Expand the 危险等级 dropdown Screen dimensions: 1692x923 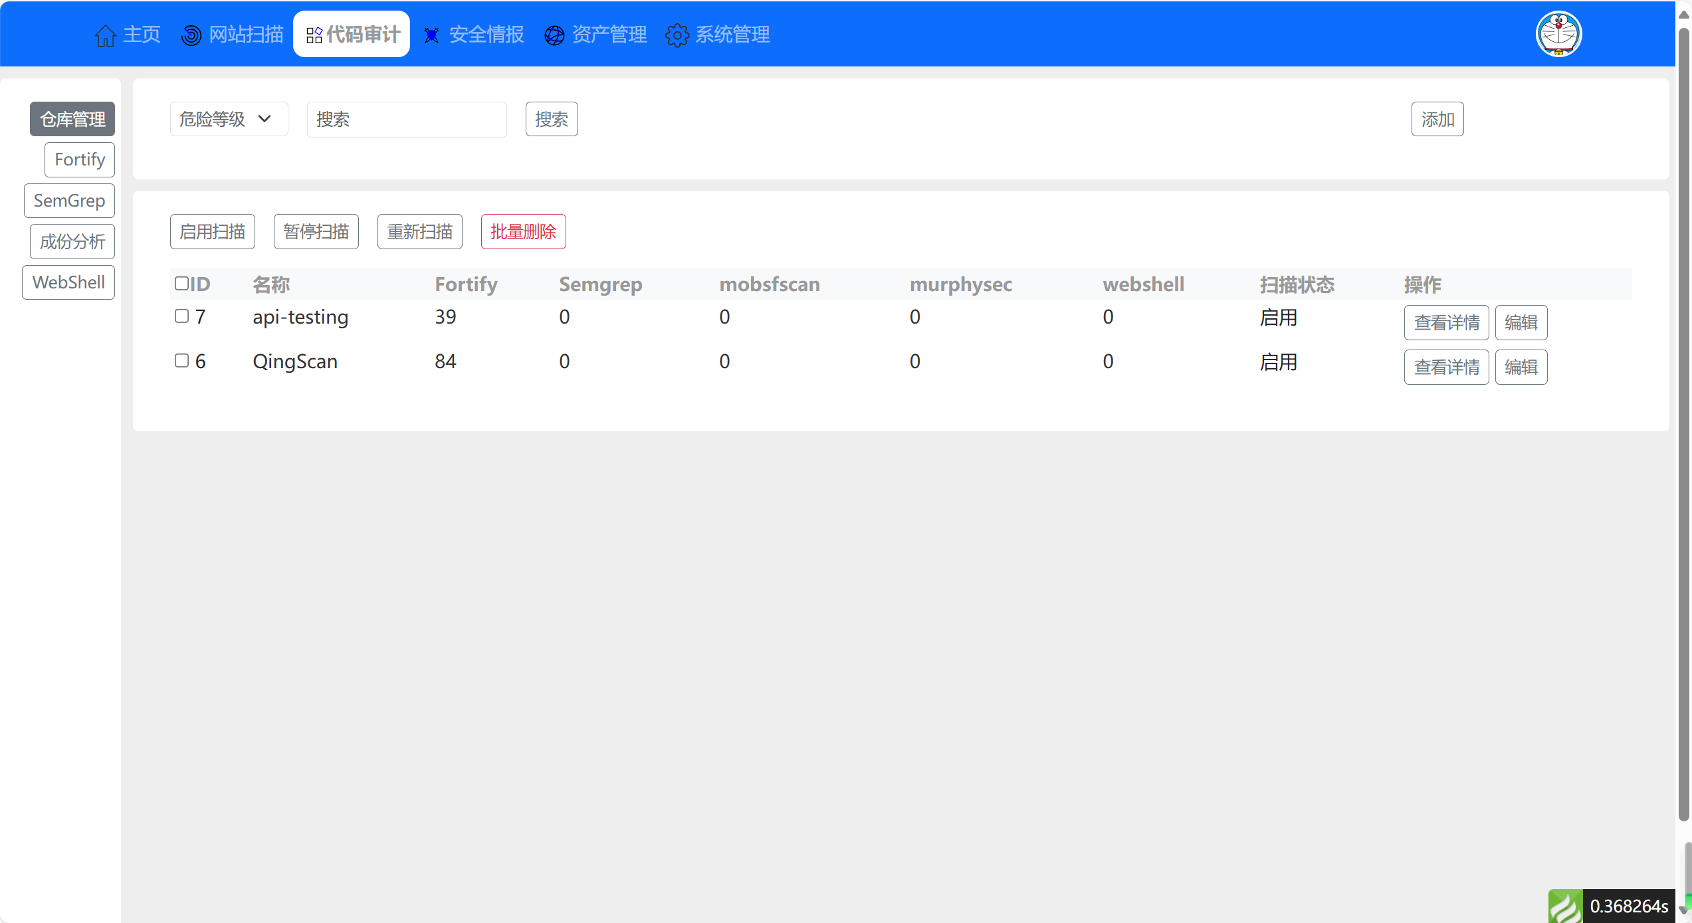pyautogui.click(x=229, y=119)
